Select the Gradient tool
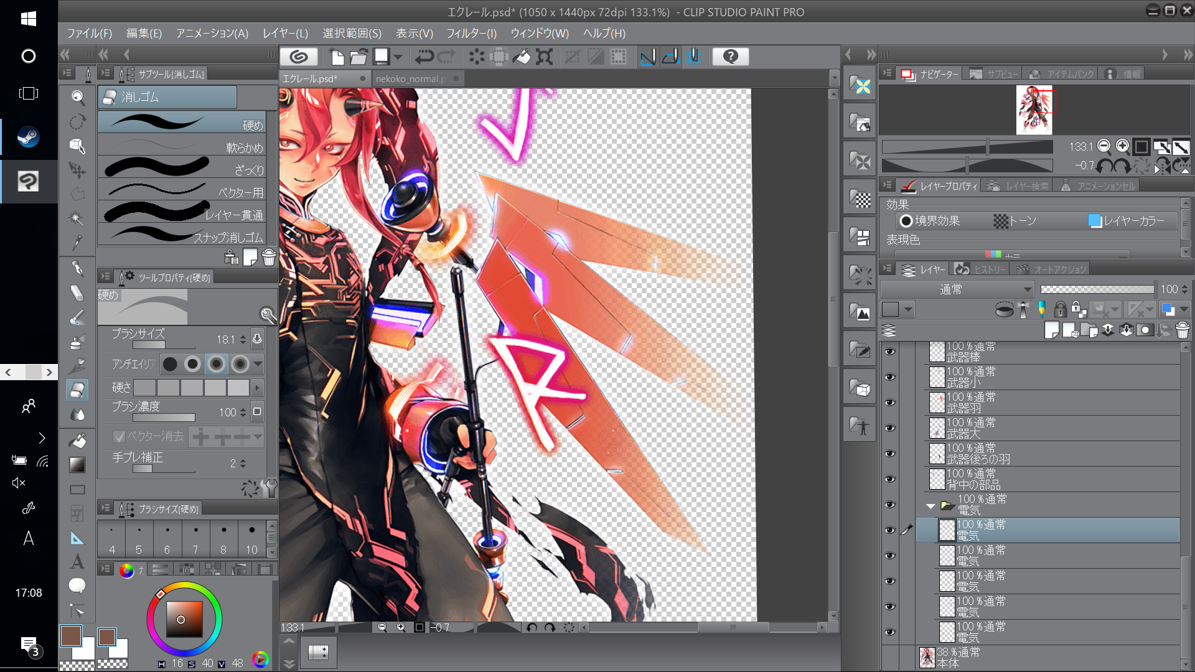1195x672 pixels. [77, 465]
